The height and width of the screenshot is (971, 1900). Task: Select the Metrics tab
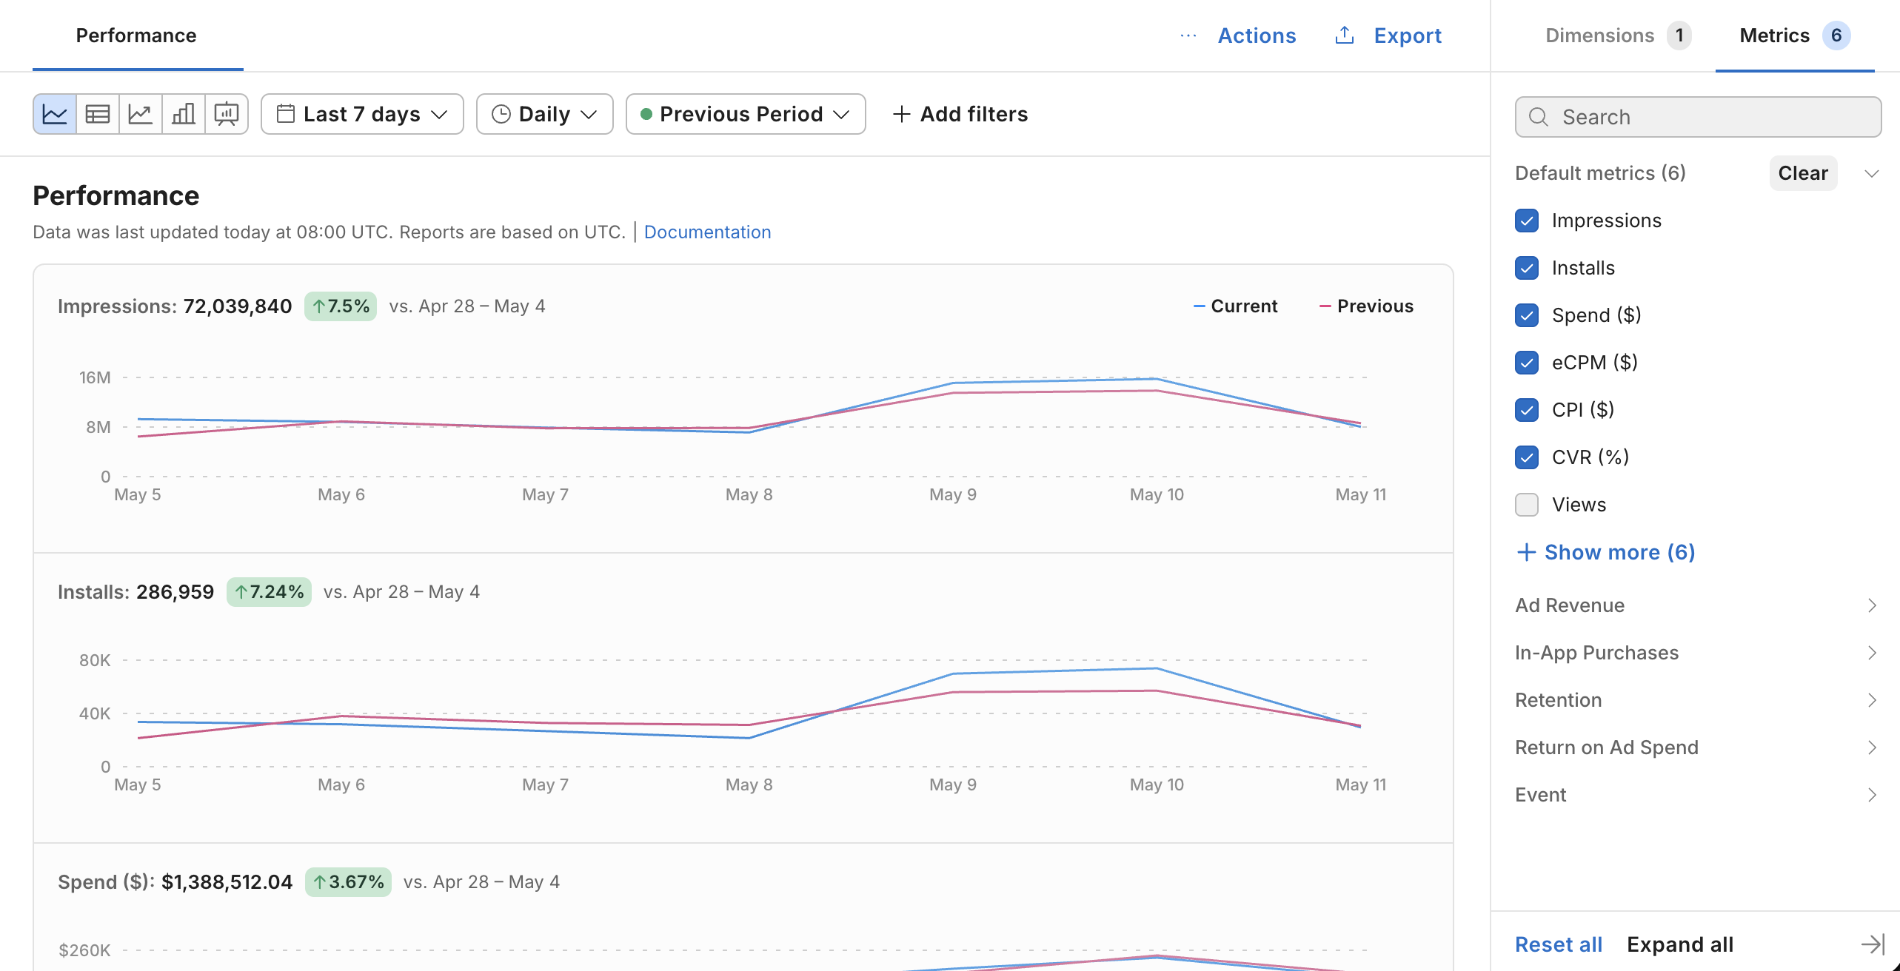[1795, 36]
